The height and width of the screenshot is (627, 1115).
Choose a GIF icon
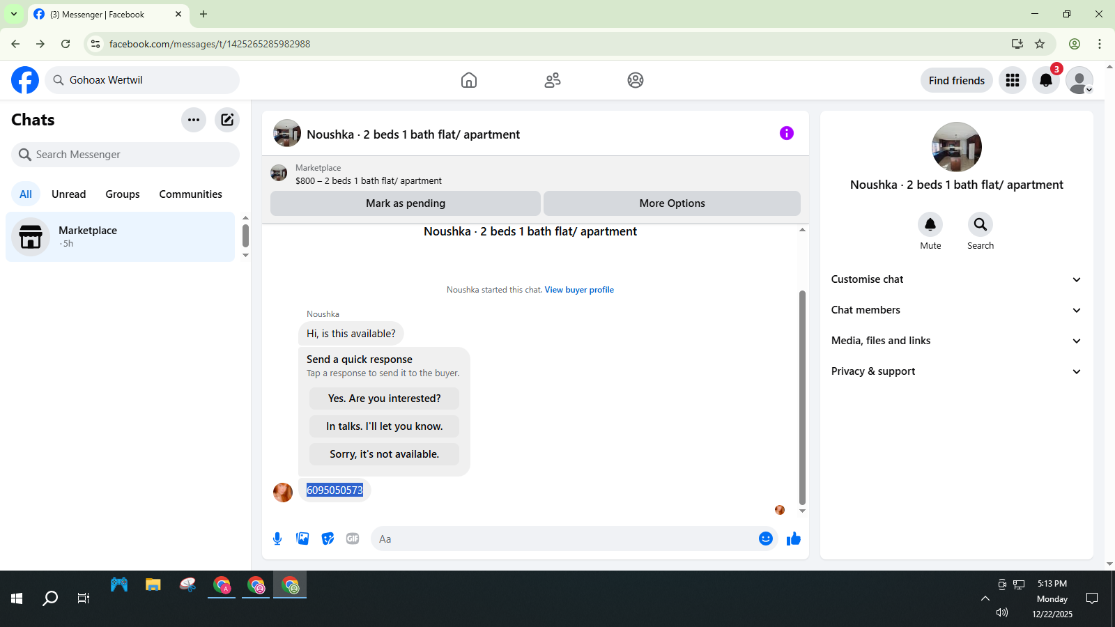[353, 539]
